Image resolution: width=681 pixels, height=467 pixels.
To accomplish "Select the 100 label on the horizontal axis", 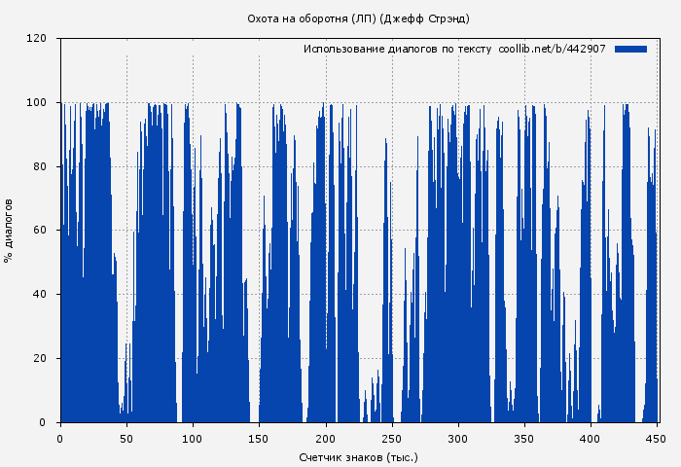I will (x=193, y=438).
